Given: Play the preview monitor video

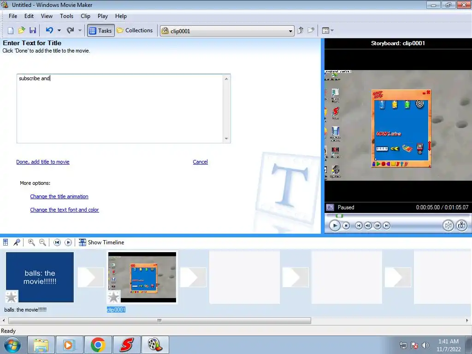Looking at the screenshot, I should coord(335,225).
